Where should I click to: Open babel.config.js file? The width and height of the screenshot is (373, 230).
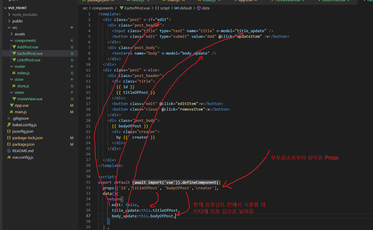25,125
